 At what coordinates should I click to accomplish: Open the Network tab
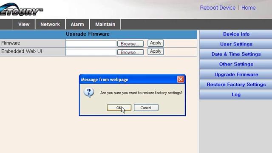click(50, 24)
